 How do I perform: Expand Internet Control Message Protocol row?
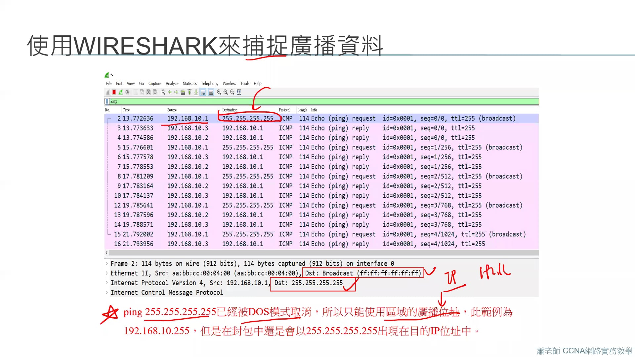point(107,293)
